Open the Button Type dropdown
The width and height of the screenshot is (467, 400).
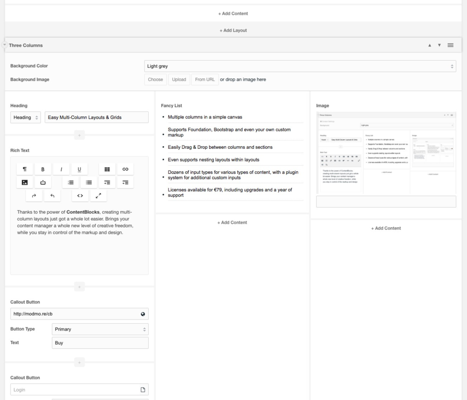(100, 330)
